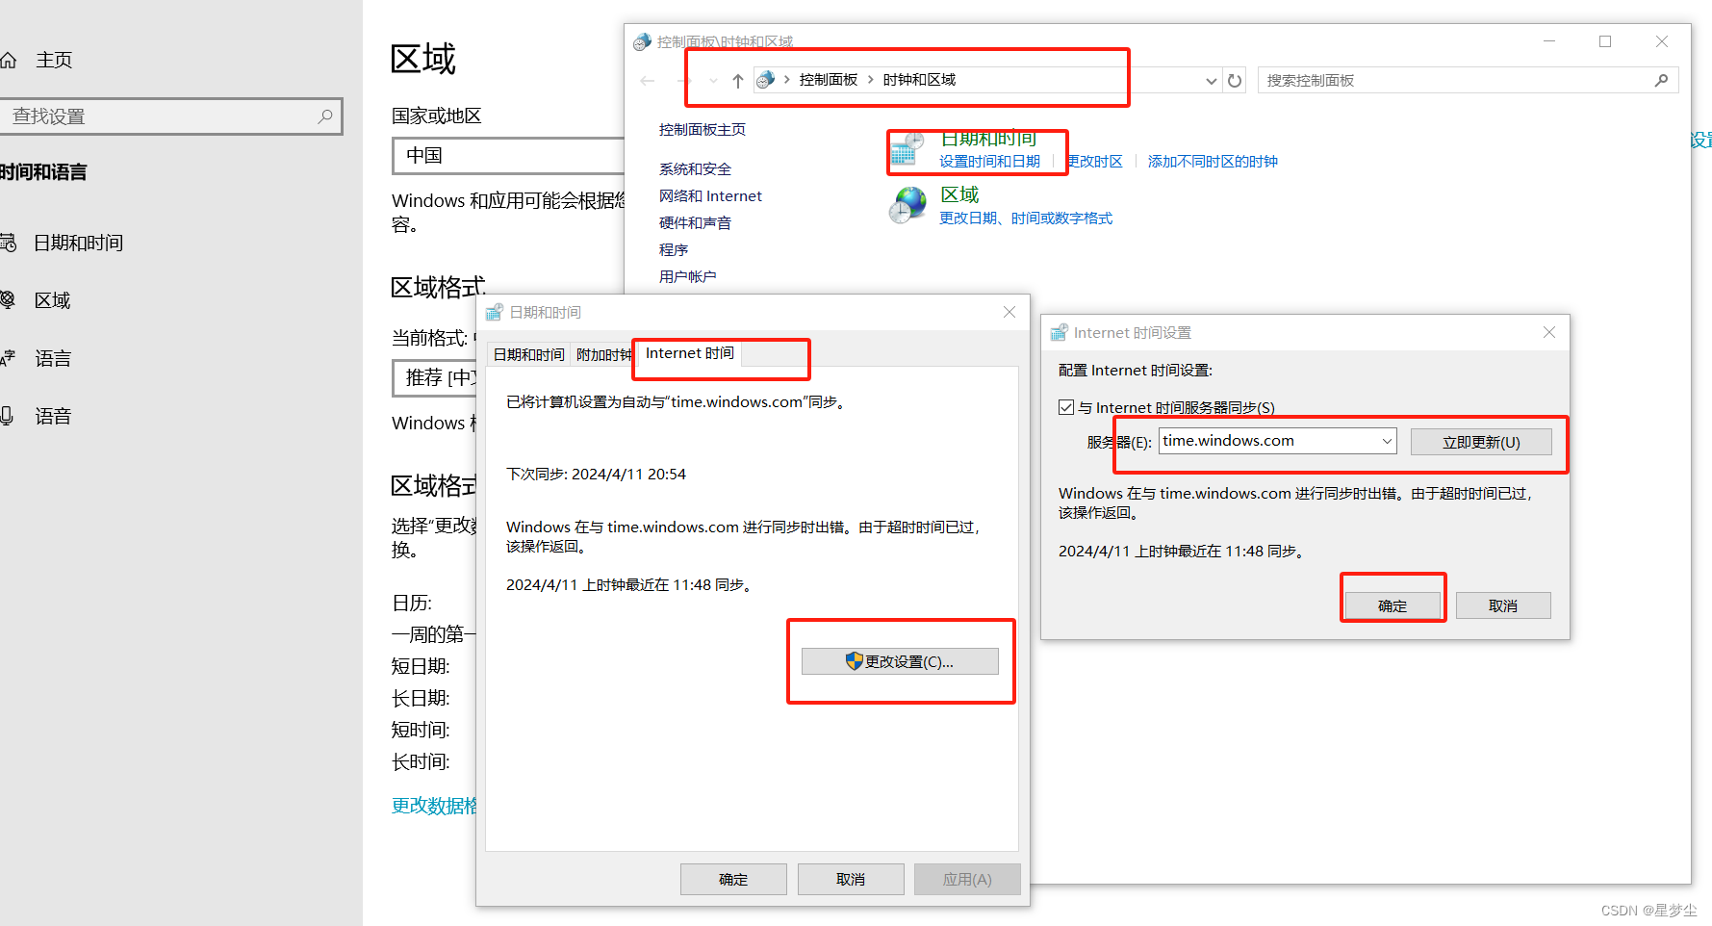Viewport: 1712px width, 926px height.
Task: Open Language page in Settings sidebar
Action: pos(52,359)
